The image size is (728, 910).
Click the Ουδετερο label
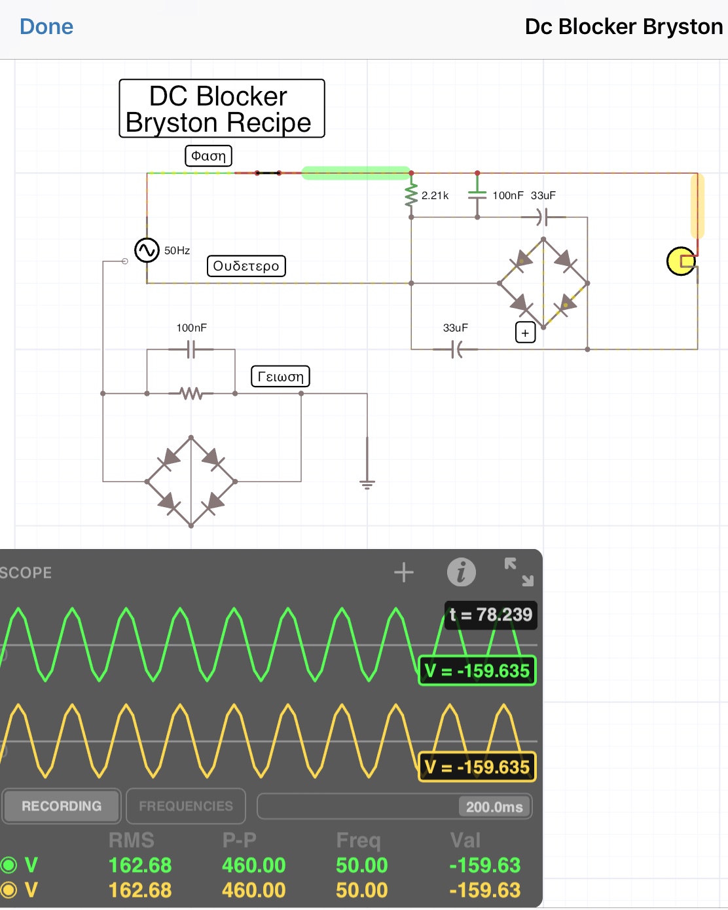click(x=246, y=266)
